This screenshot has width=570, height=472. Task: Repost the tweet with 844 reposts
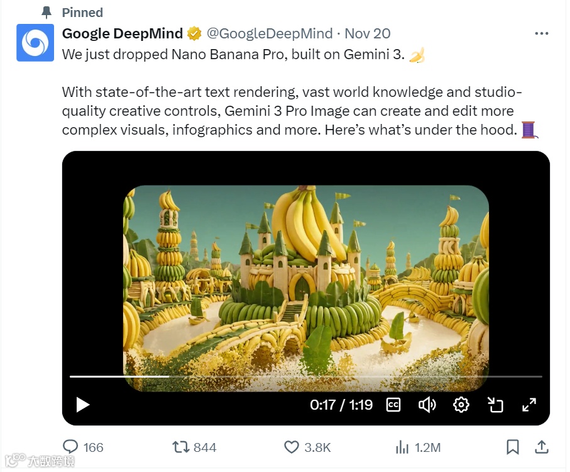pyautogui.click(x=194, y=447)
